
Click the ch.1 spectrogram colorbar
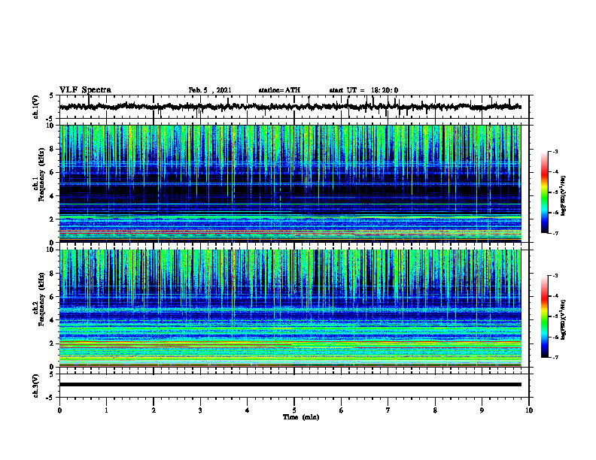(x=544, y=192)
